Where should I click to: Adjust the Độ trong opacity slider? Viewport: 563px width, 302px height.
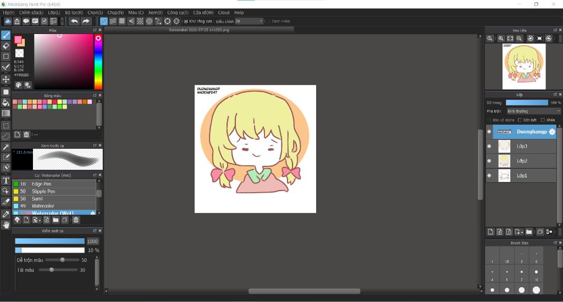(x=527, y=103)
